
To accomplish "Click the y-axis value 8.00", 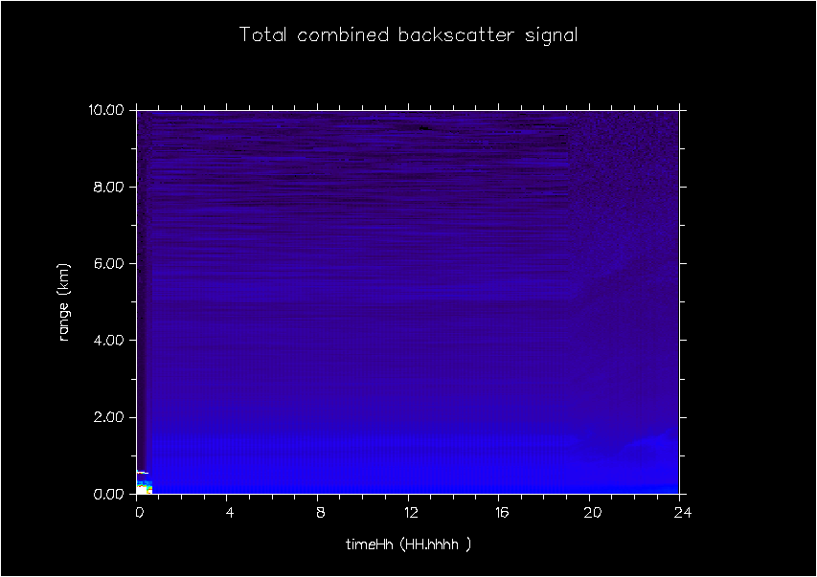I will tap(108, 187).
